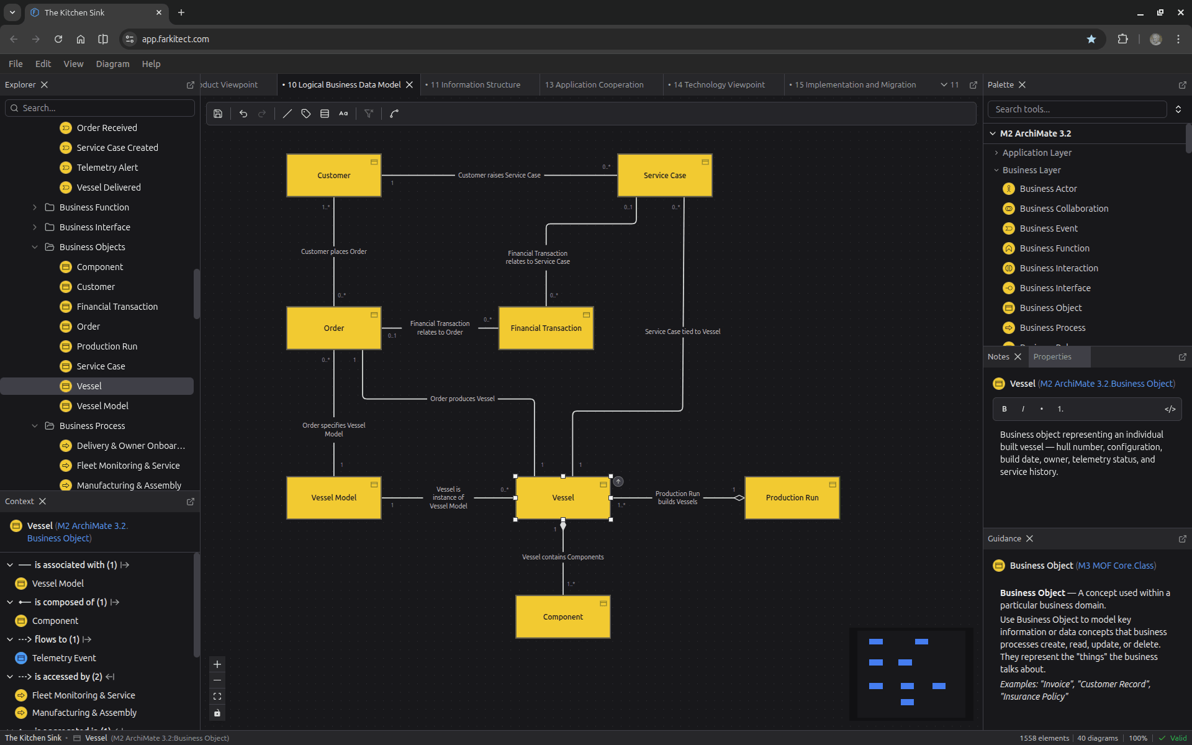Pick Business Interface from the palette
This screenshot has height=745, width=1192.
(x=1055, y=288)
